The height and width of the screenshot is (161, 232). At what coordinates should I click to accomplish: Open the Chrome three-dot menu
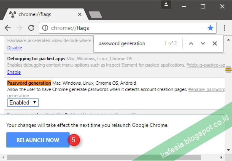coord(224,28)
